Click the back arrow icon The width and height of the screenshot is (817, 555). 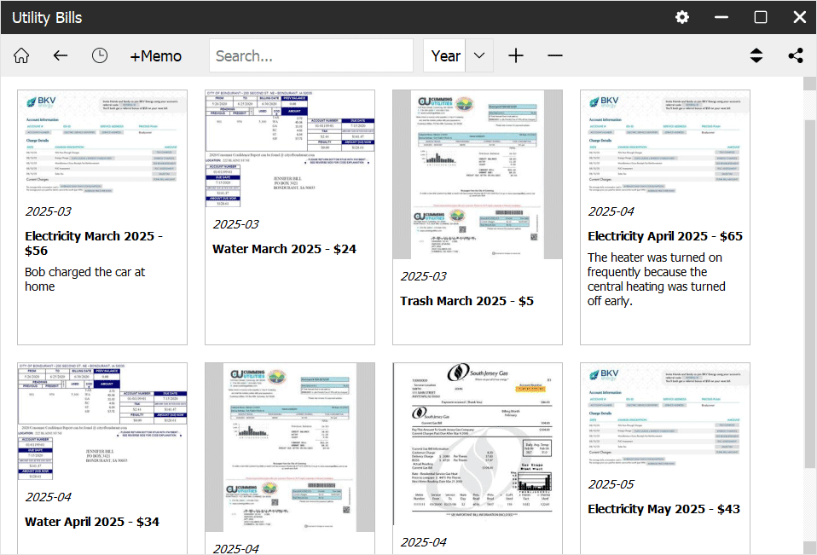pos(61,55)
